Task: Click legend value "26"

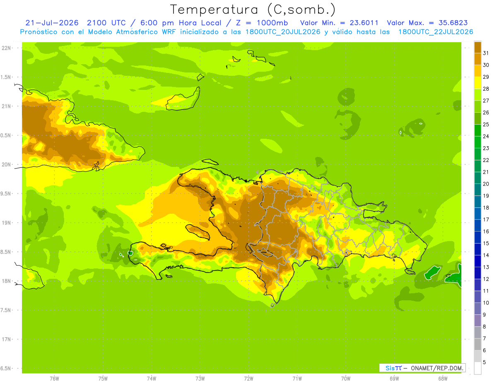Action: [486, 113]
